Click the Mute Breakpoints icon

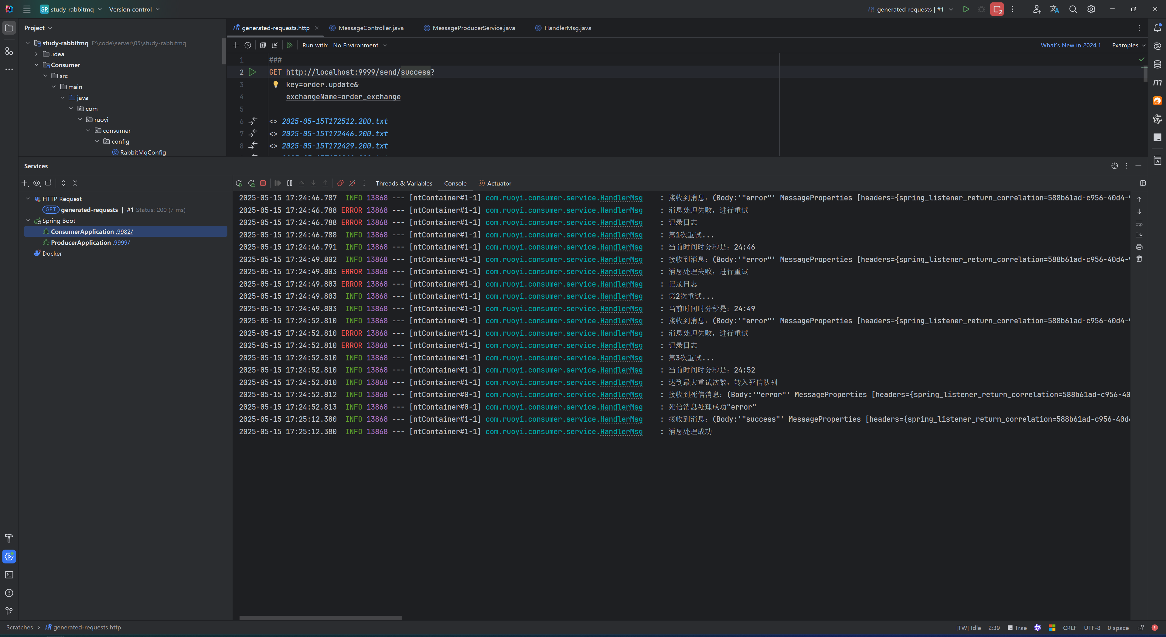pos(352,183)
